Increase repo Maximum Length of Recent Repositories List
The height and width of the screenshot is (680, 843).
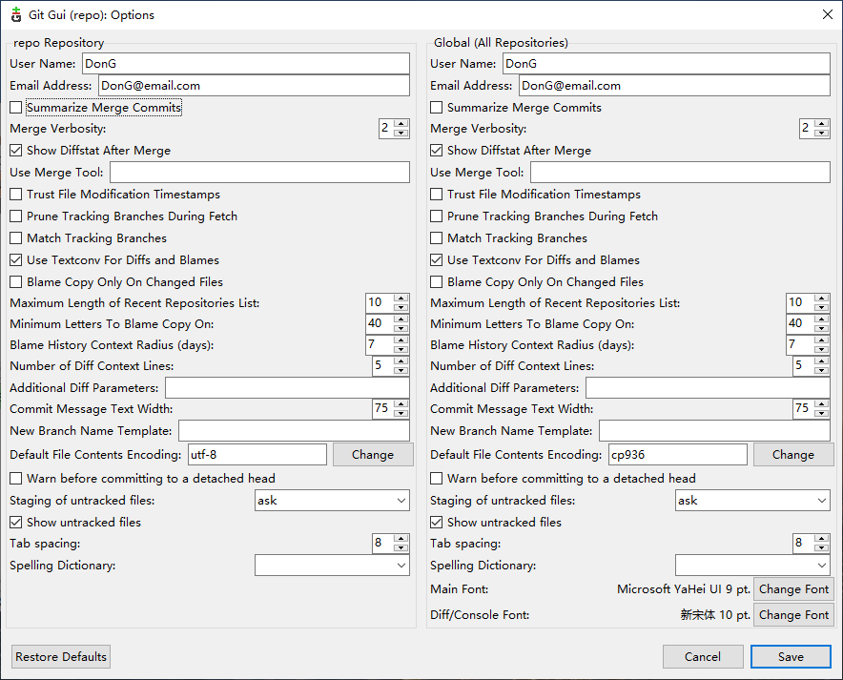click(x=401, y=299)
